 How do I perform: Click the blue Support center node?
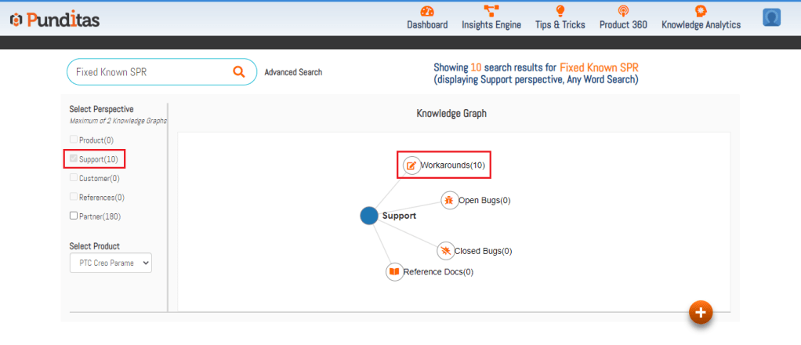(369, 216)
